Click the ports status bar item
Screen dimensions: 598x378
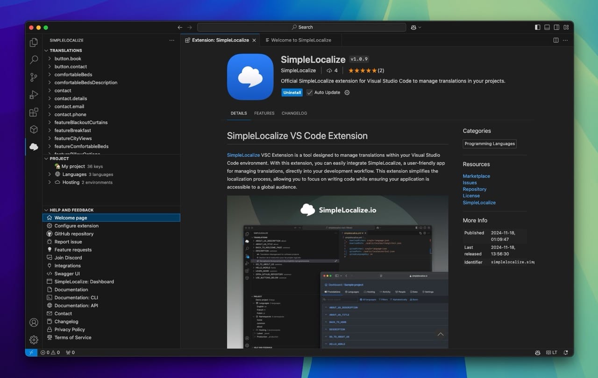[x=70, y=352]
